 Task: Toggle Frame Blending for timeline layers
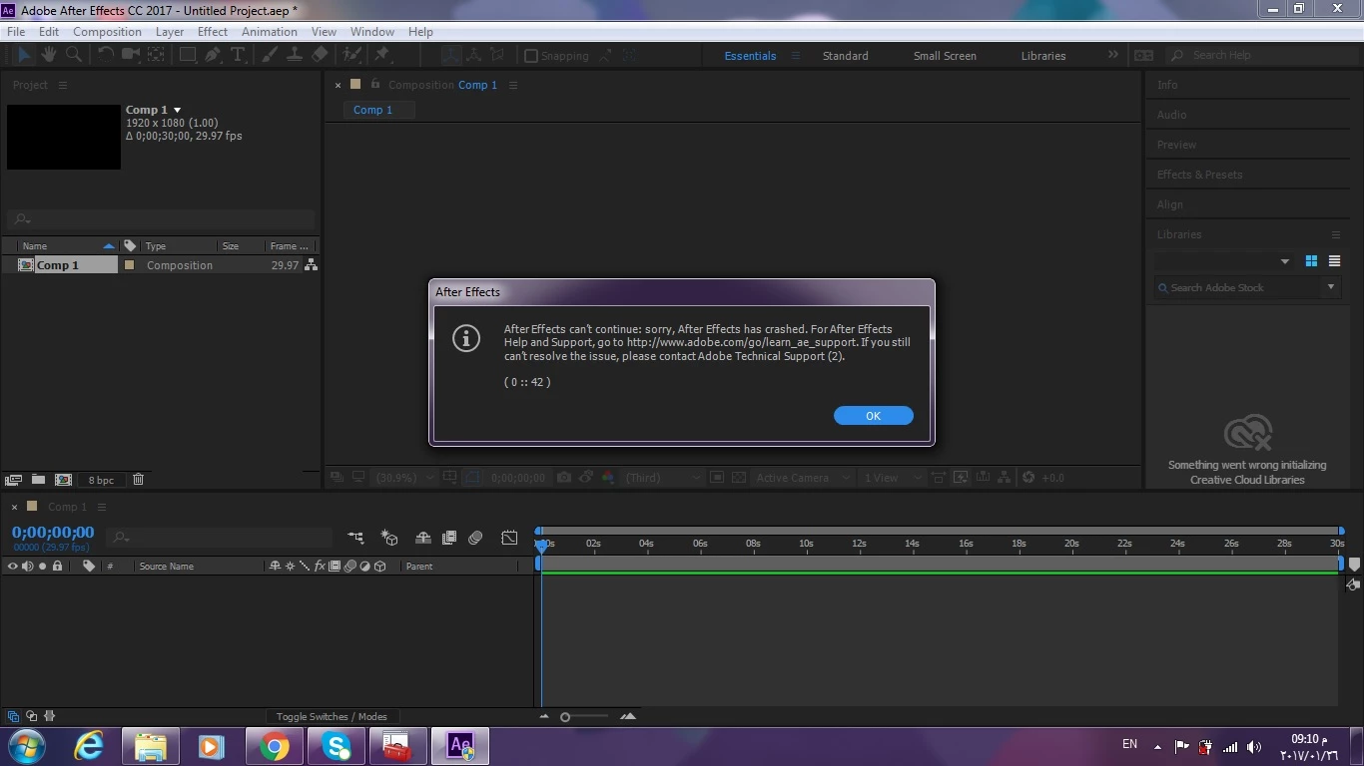click(x=449, y=538)
